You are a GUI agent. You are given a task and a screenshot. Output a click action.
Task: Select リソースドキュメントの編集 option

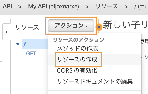[x=95, y=81]
